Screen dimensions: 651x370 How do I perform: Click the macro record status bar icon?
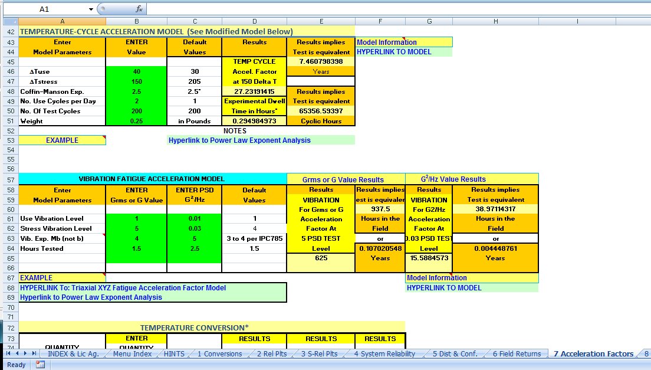(40, 365)
